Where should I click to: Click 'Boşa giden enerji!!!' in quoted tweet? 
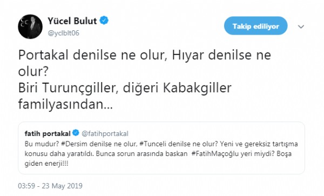[x=158, y=159]
